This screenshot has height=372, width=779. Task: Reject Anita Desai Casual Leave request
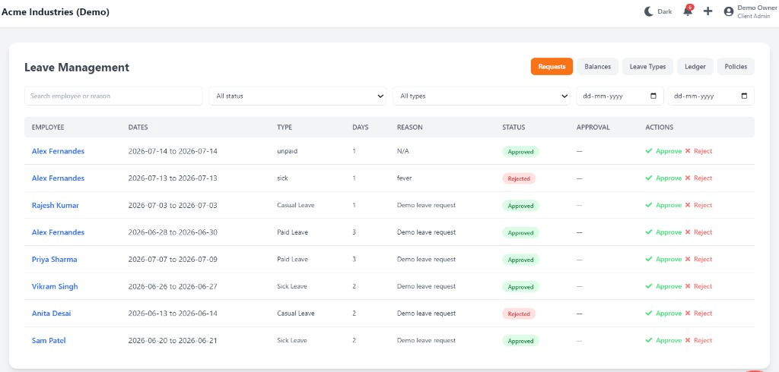point(698,314)
